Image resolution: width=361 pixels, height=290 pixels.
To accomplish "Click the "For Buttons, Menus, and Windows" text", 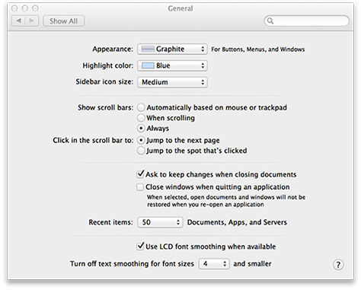I will click(x=258, y=49).
